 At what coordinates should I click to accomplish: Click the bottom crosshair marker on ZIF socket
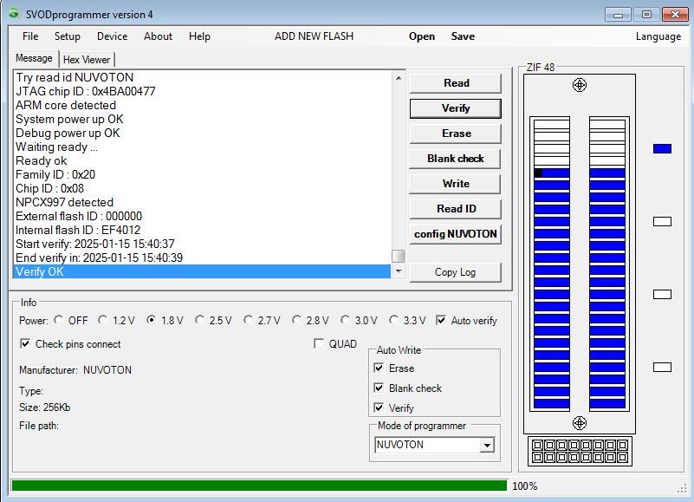[580, 422]
